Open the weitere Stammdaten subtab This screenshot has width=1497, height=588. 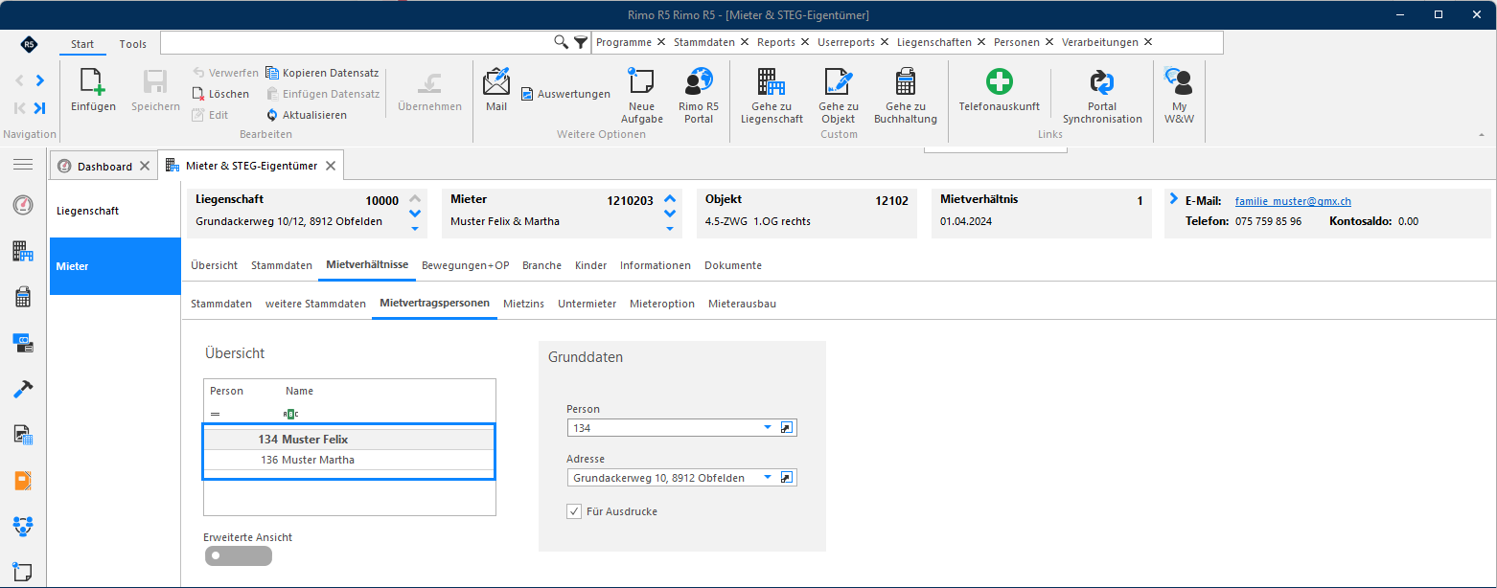point(315,304)
